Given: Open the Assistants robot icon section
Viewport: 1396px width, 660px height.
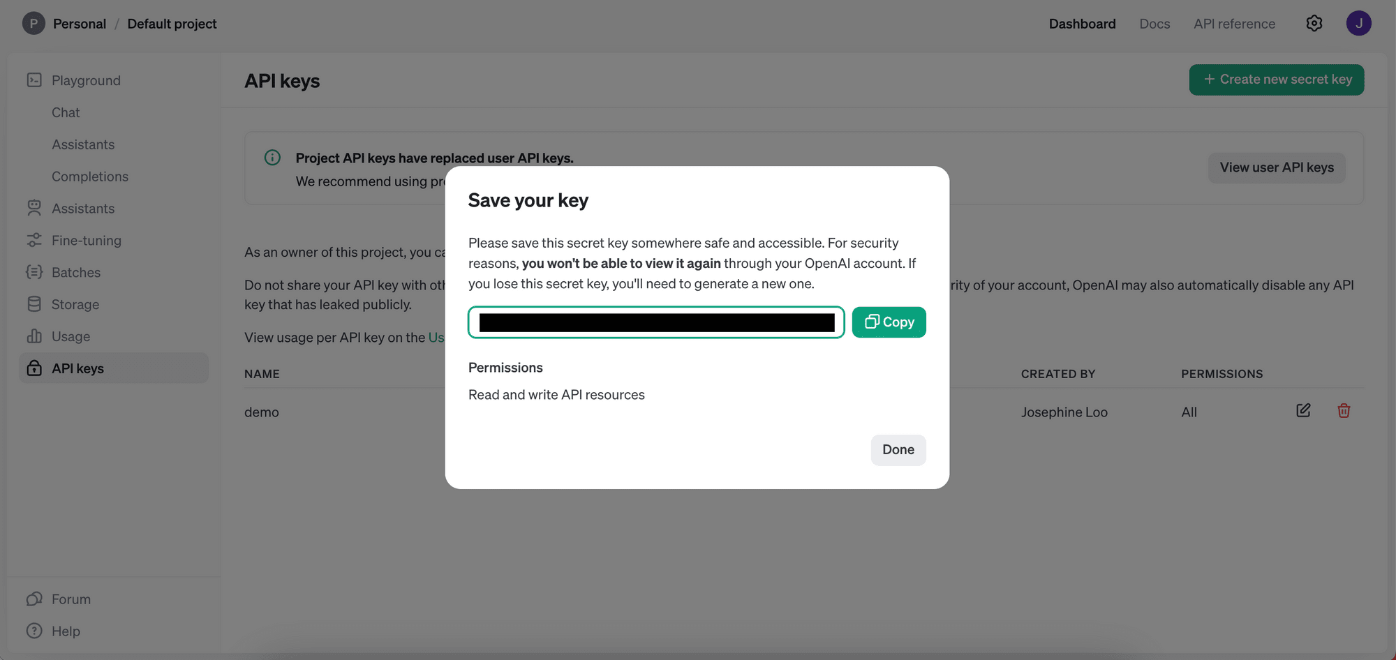Looking at the screenshot, I should [x=34, y=208].
